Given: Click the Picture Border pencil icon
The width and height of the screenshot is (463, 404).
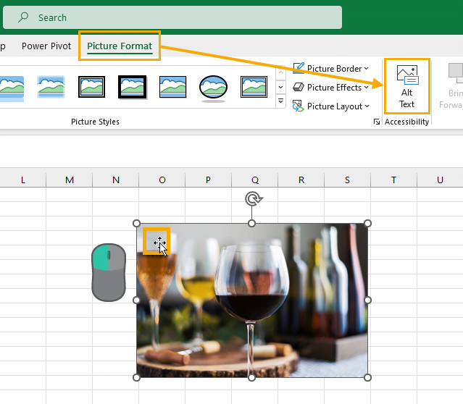Looking at the screenshot, I should point(299,68).
